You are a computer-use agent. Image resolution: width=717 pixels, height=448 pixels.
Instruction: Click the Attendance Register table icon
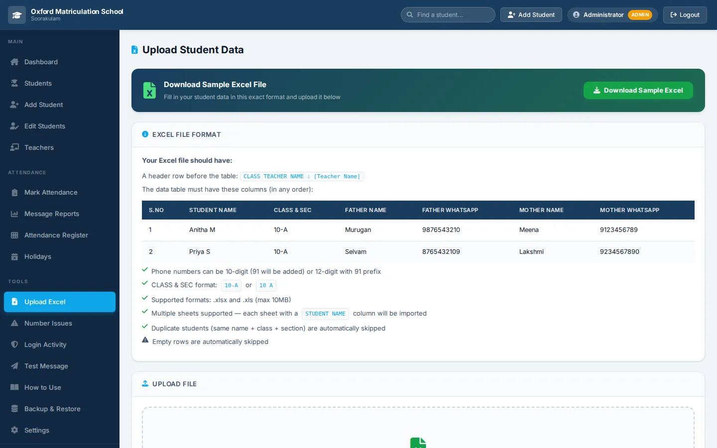click(14, 235)
